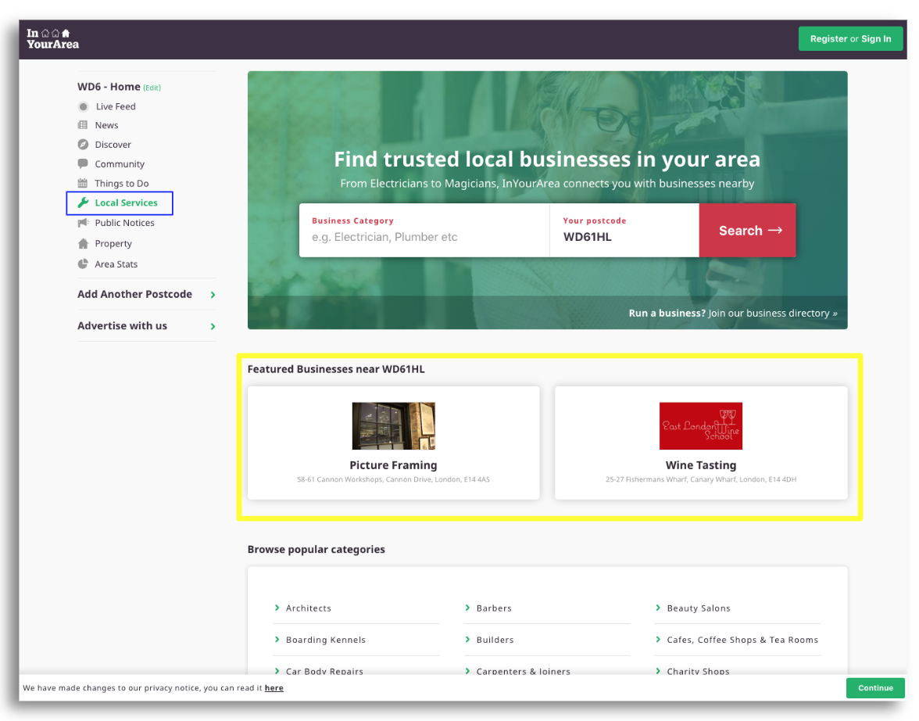Click Picture Framing title
This screenshot has height=721, width=919.
[393, 465]
